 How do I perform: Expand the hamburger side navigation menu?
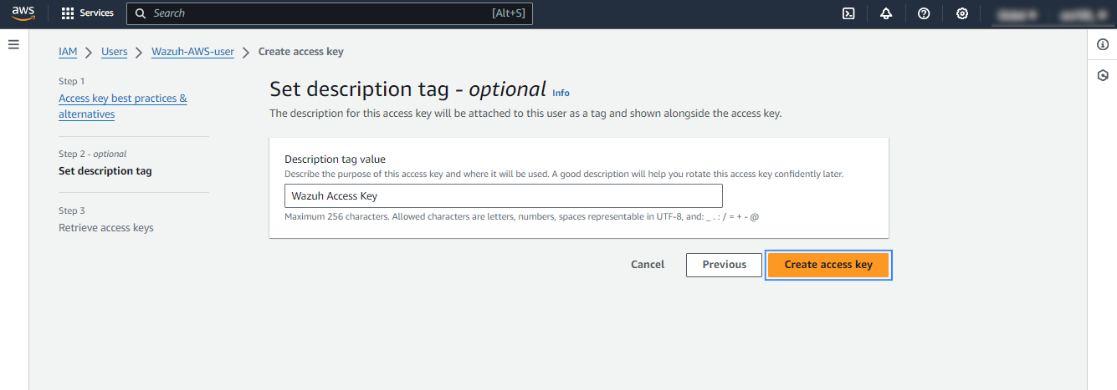pyautogui.click(x=13, y=44)
